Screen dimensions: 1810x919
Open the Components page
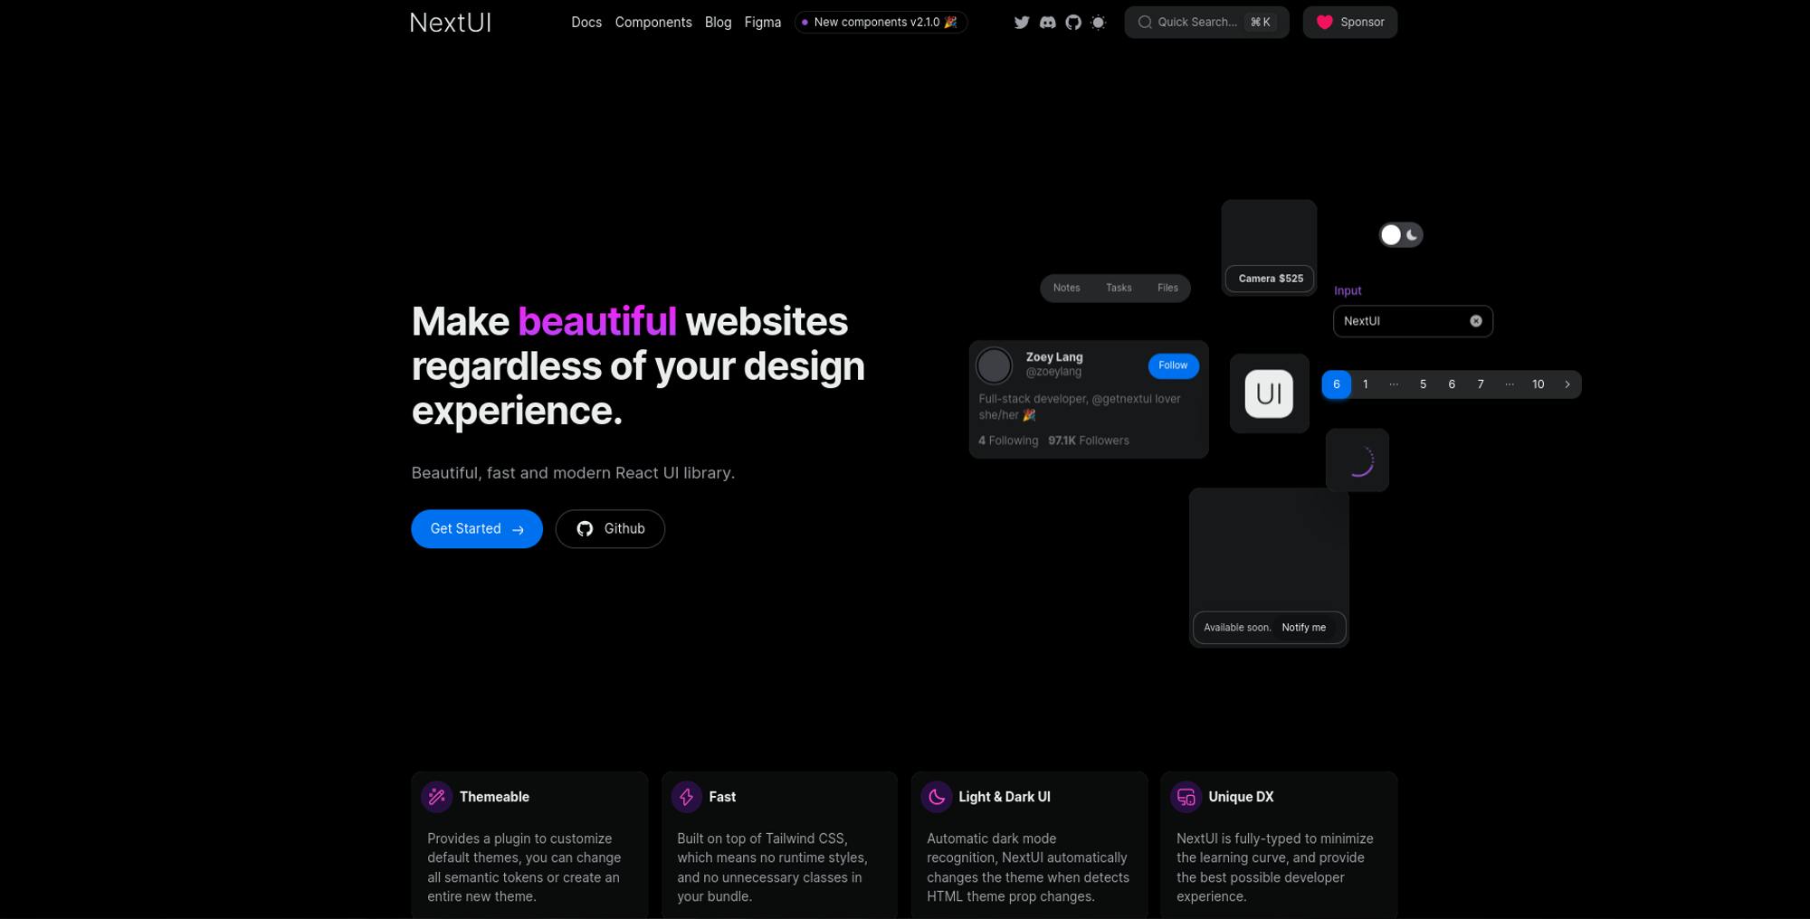(653, 23)
